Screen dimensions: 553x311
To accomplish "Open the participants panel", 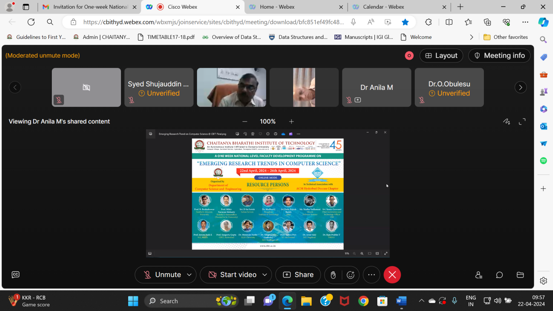I will point(478,275).
